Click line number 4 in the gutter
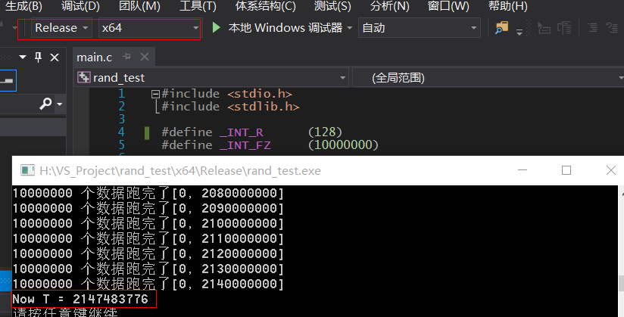The image size is (624, 317). coord(121,132)
